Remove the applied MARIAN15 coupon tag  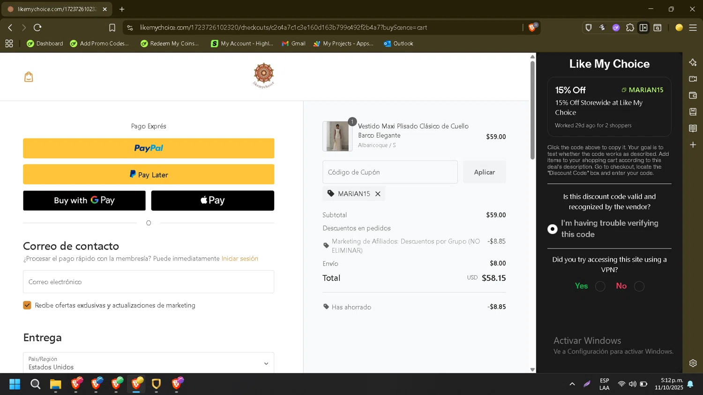pyautogui.click(x=378, y=194)
